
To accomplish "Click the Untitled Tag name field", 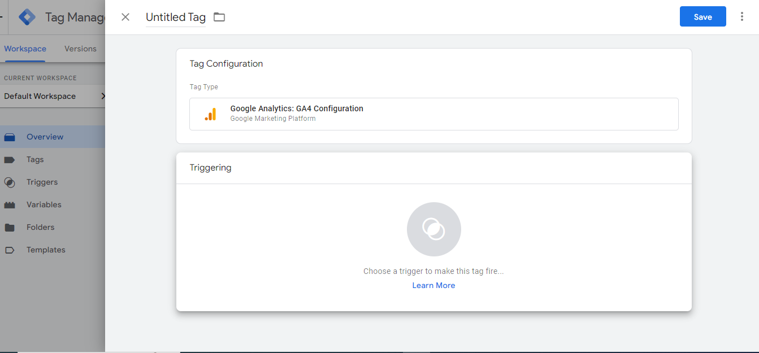I will point(175,17).
